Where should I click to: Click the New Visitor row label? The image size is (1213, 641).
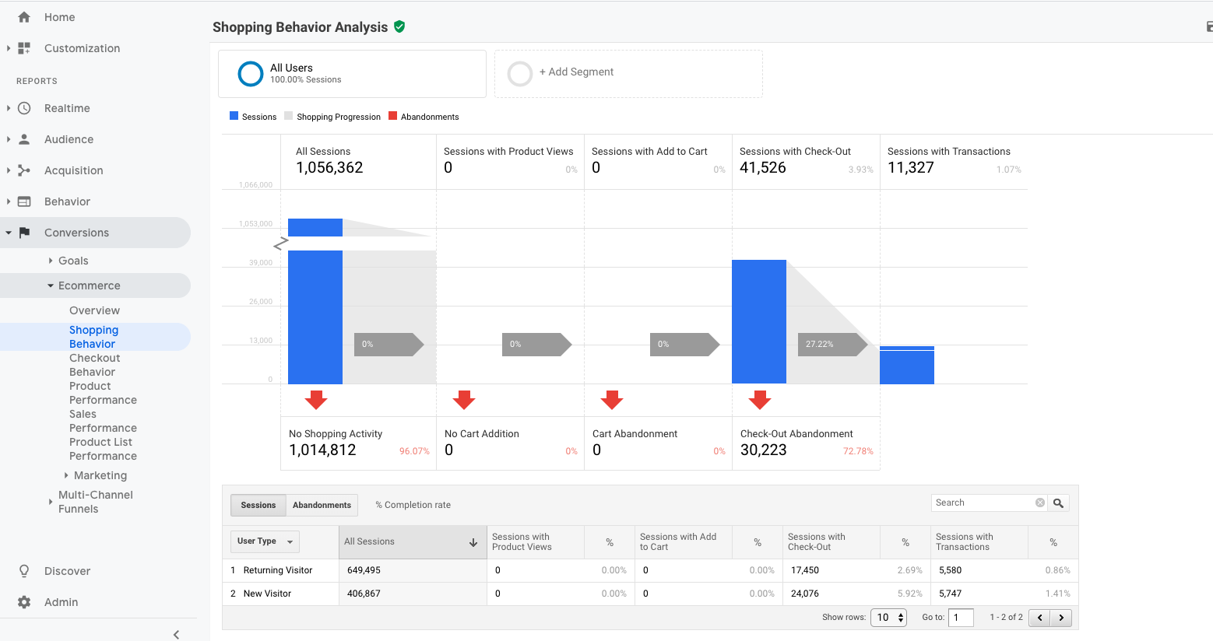click(x=267, y=594)
